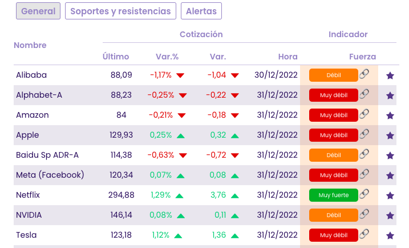Open the Baidu Sp ADR-A stock page
409x248 pixels.
[47, 155]
